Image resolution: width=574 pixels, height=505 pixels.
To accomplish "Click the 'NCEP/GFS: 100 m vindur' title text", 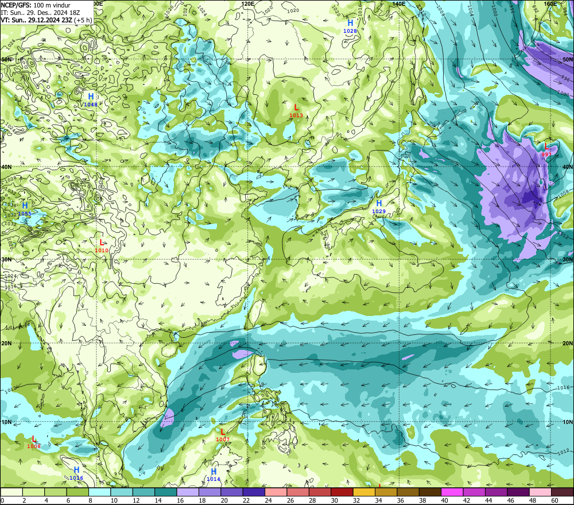I will point(36,5).
